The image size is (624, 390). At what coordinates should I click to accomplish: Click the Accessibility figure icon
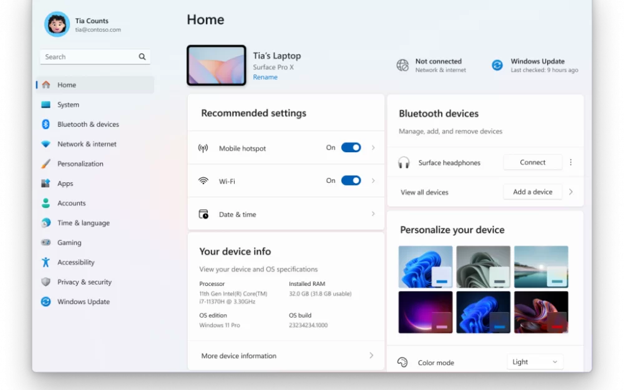[46, 262]
